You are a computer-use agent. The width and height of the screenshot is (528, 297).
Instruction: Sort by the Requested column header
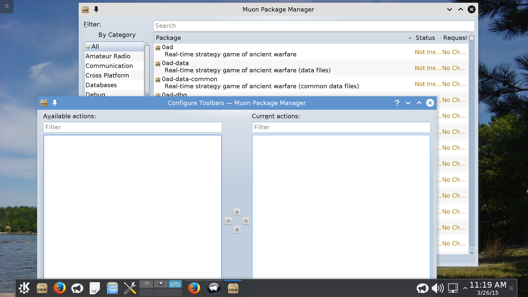[455, 38]
